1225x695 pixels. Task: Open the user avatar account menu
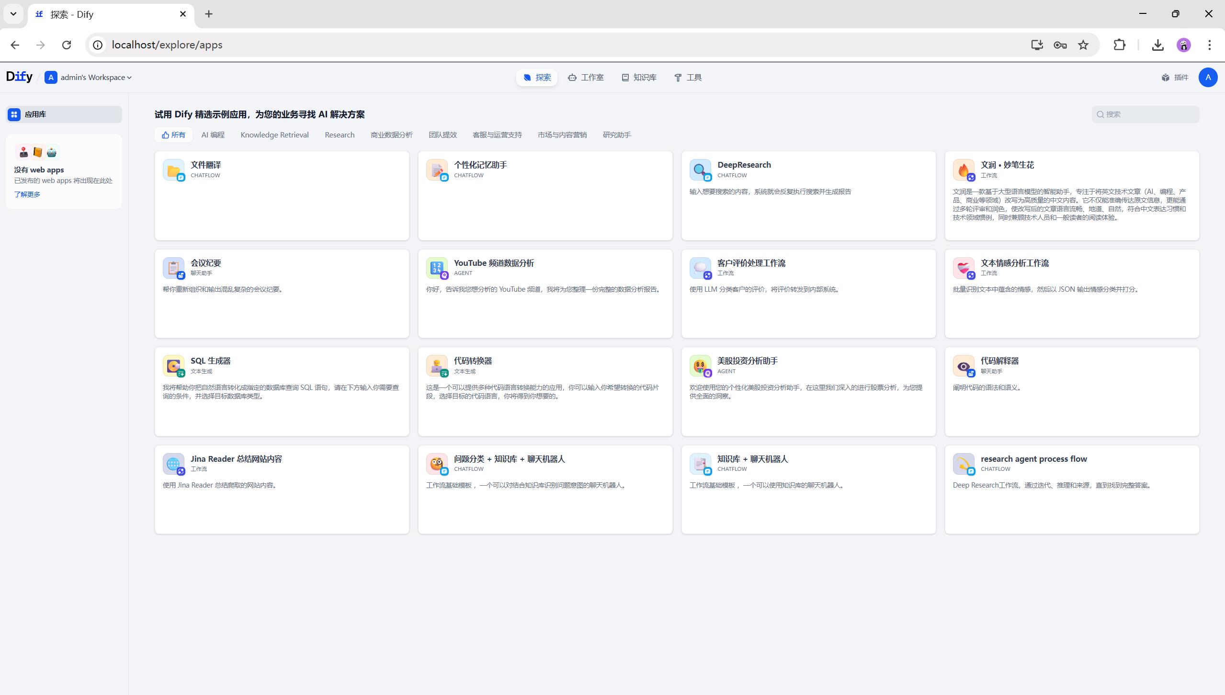pos(1208,78)
